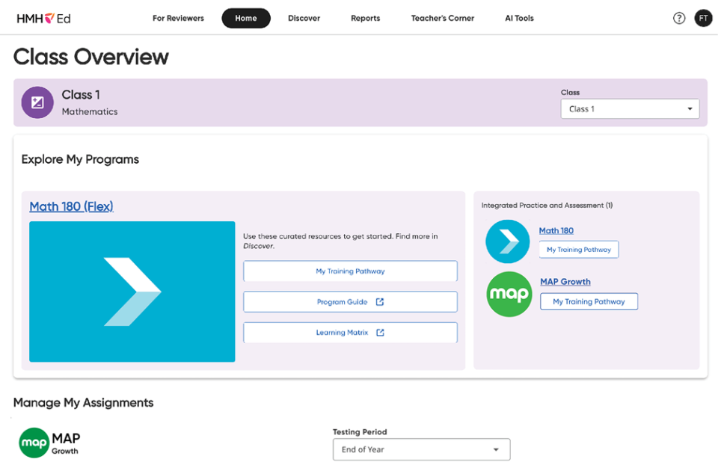Select the Home tab

coord(246,18)
